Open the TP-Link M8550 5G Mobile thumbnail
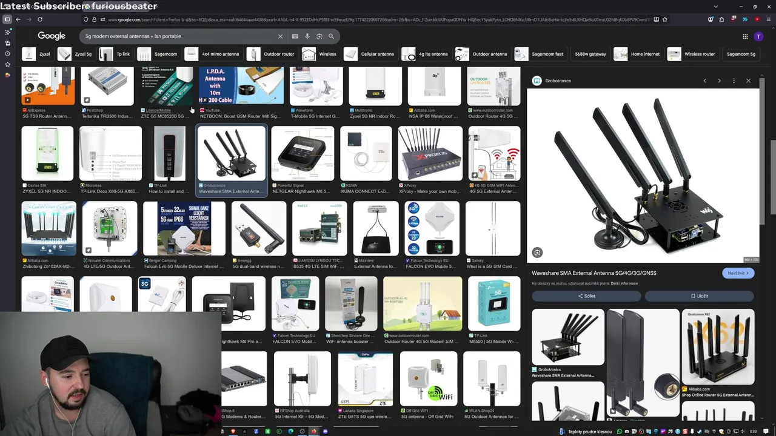776x436 pixels. (x=494, y=304)
